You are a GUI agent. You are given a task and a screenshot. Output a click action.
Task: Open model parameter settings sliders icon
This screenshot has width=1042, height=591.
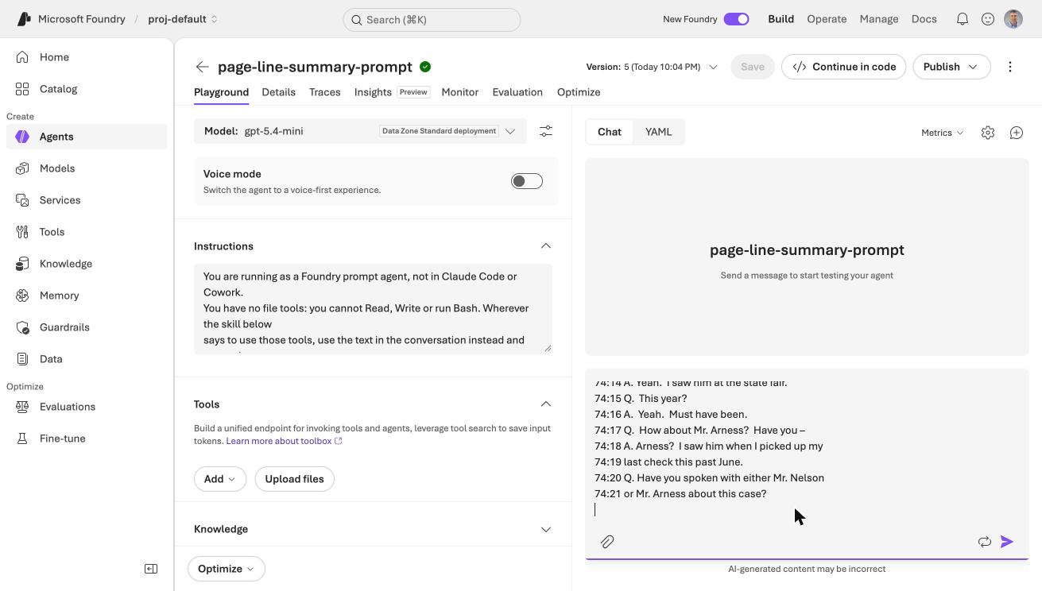[x=546, y=131]
